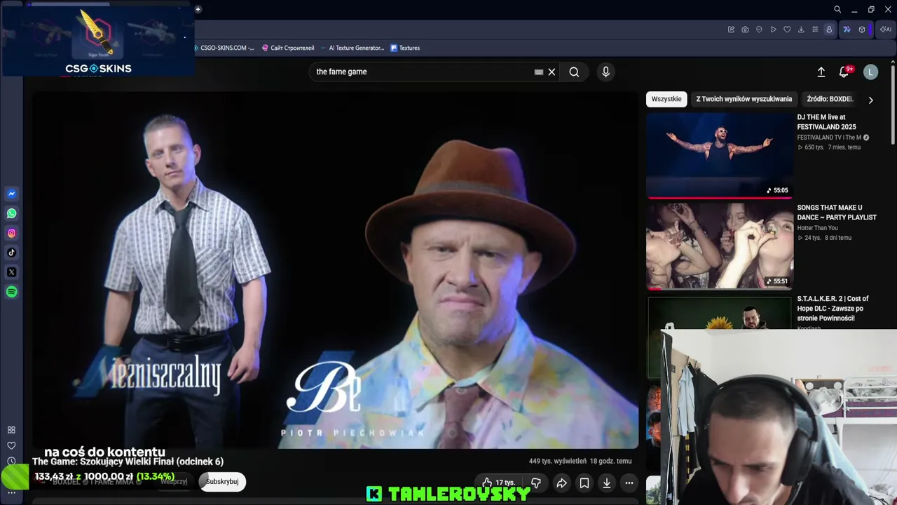Open FESTIVALAND TV channel link
This screenshot has width=897, height=505.
coord(829,137)
